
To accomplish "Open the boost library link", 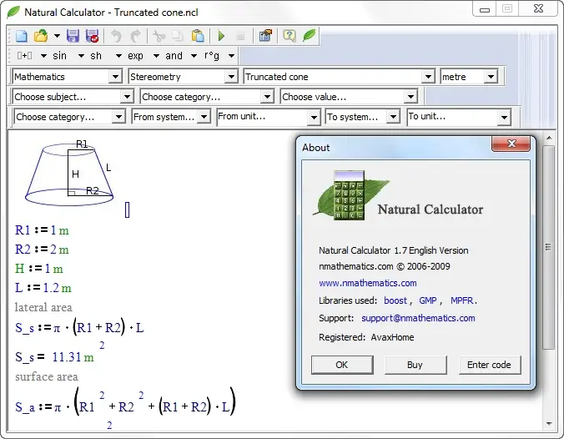I will coord(395,300).
